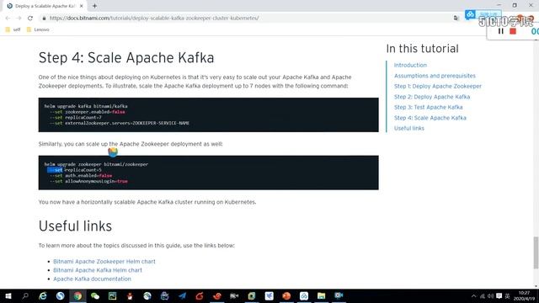Viewport: 539px width, 303px height.
Task: Click the helm upgrade zookeeper bitnami/zookeeper line
Action: coord(96,164)
